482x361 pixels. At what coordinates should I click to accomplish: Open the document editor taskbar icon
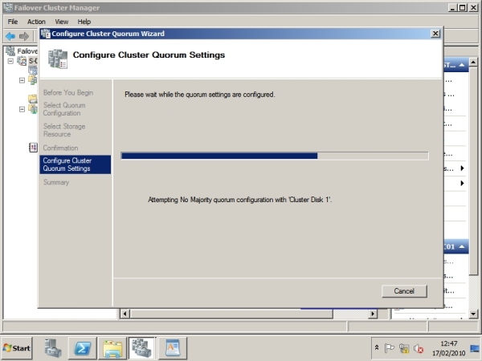[173, 348]
